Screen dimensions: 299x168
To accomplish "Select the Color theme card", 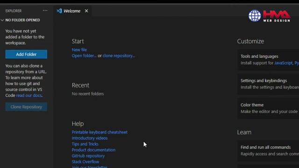I will click(268, 108).
